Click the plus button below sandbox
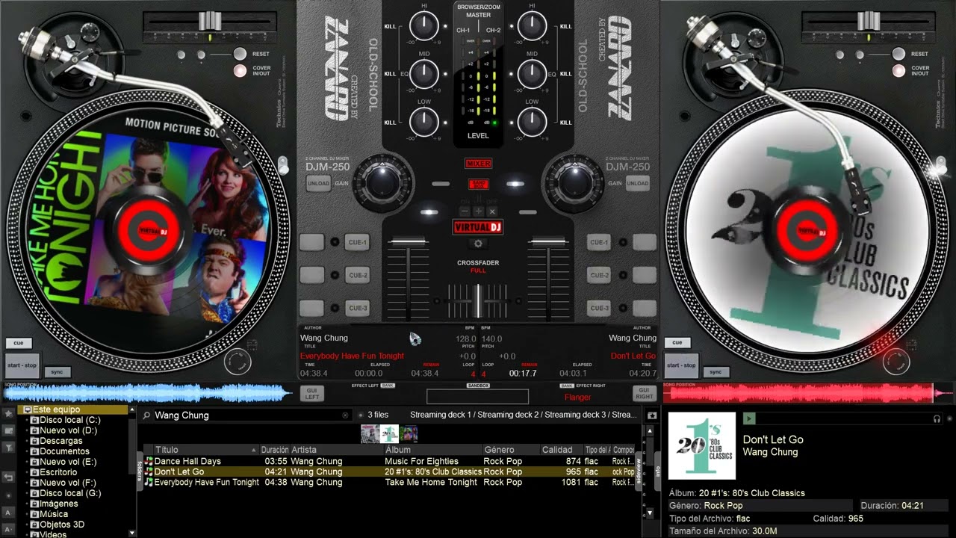Screen dimensions: 956x538 pos(479,211)
